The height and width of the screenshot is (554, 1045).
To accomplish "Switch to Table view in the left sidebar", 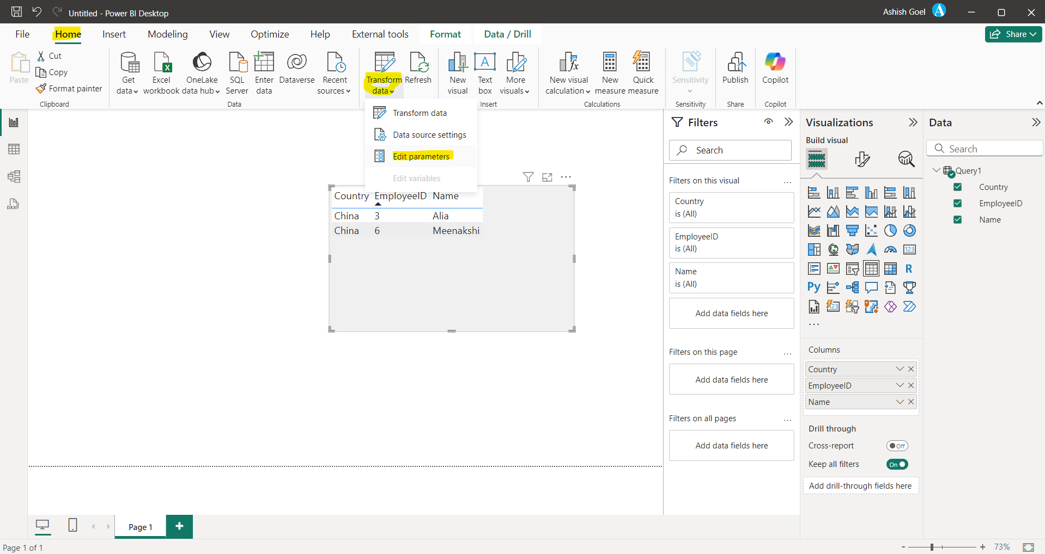I will [x=13, y=149].
